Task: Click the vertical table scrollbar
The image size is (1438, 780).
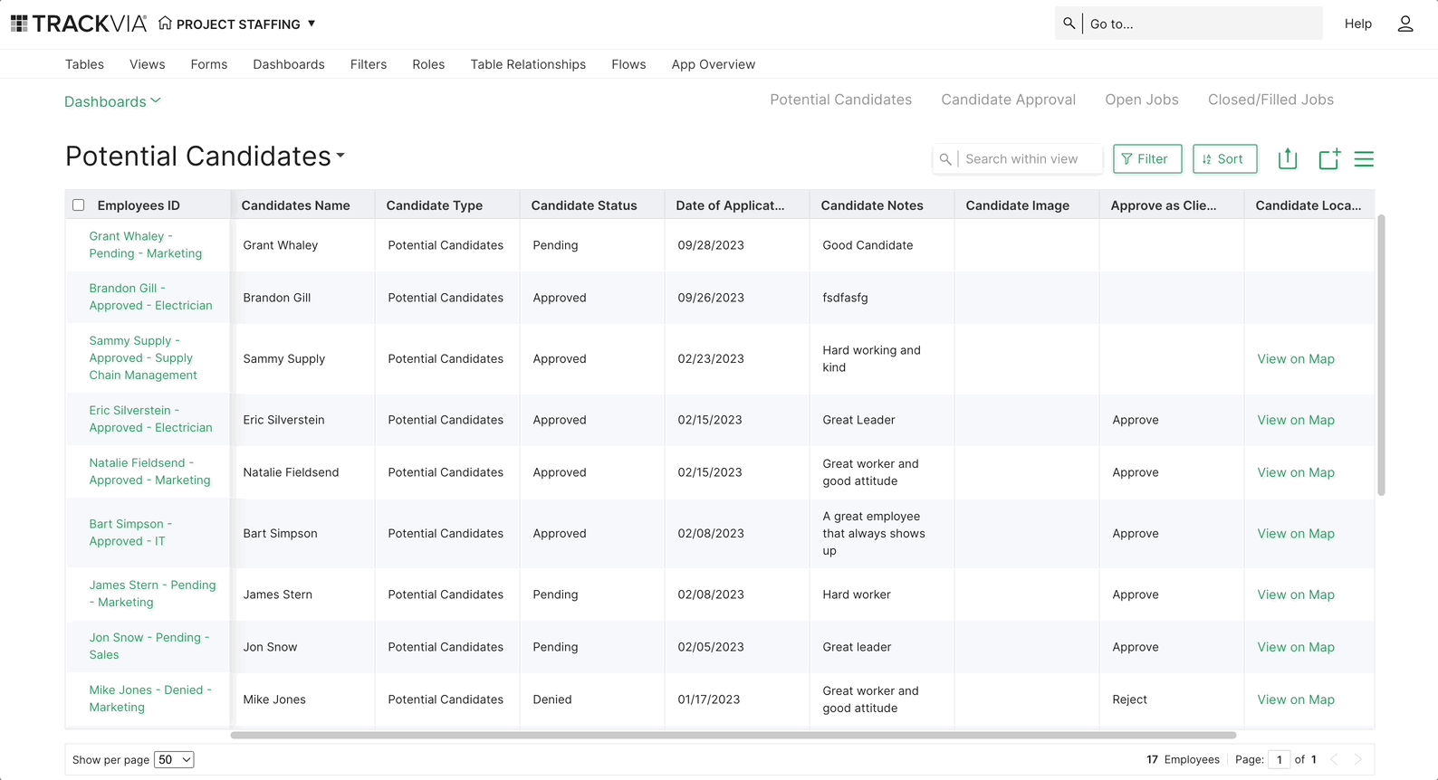Action: click(x=1381, y=355)
